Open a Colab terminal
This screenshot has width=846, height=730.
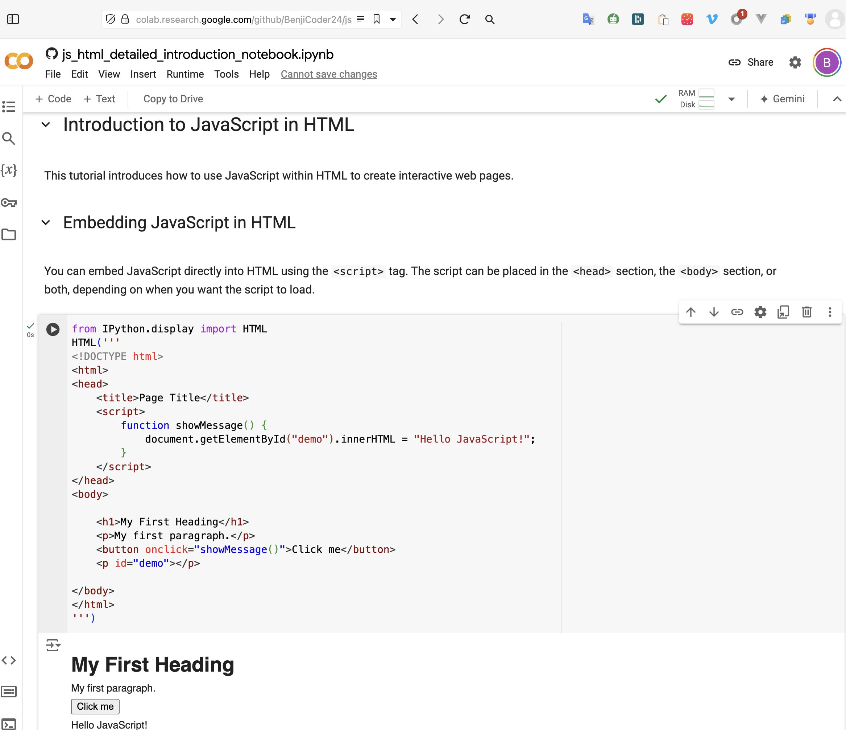click(9, 719)
